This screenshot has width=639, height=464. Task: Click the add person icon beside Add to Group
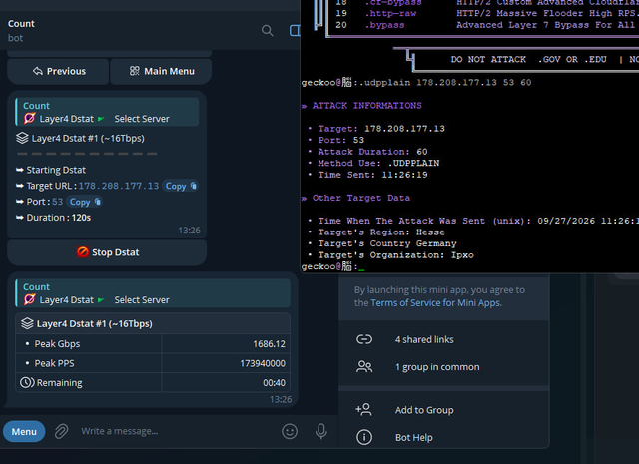point(363,410)
